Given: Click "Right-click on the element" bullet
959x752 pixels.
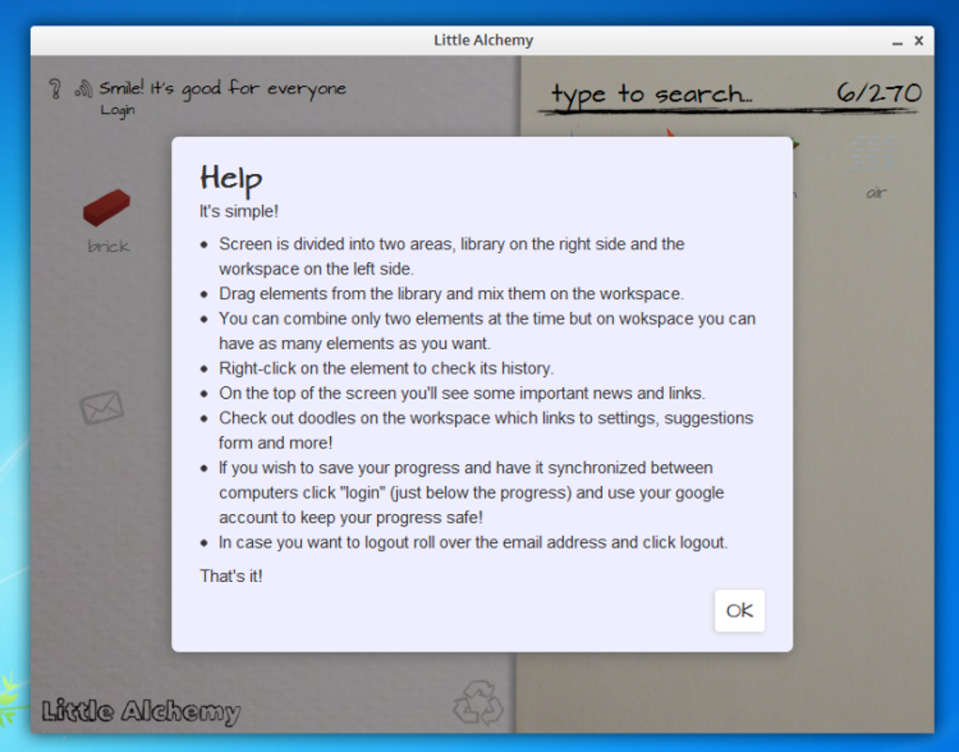Looking at the screenshot, I should point(385,368).
